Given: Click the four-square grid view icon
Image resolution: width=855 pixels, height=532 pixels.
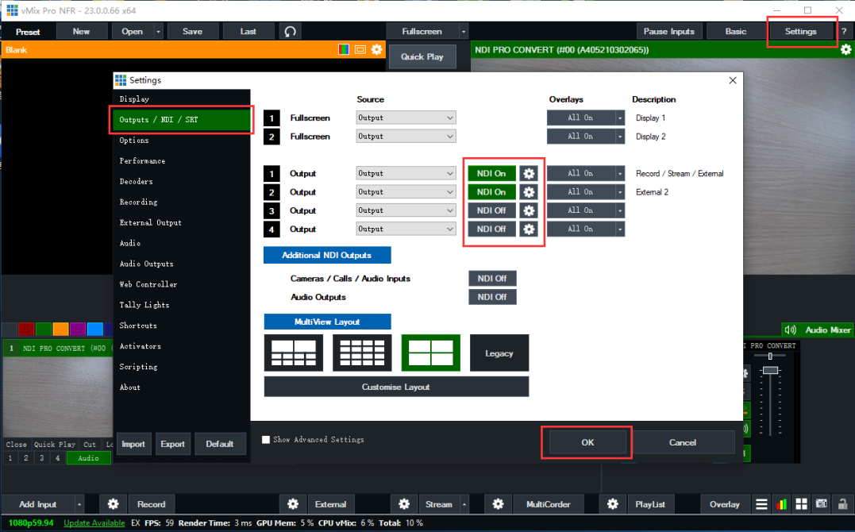Looking at the screenshot, I should tap(801, 504).
